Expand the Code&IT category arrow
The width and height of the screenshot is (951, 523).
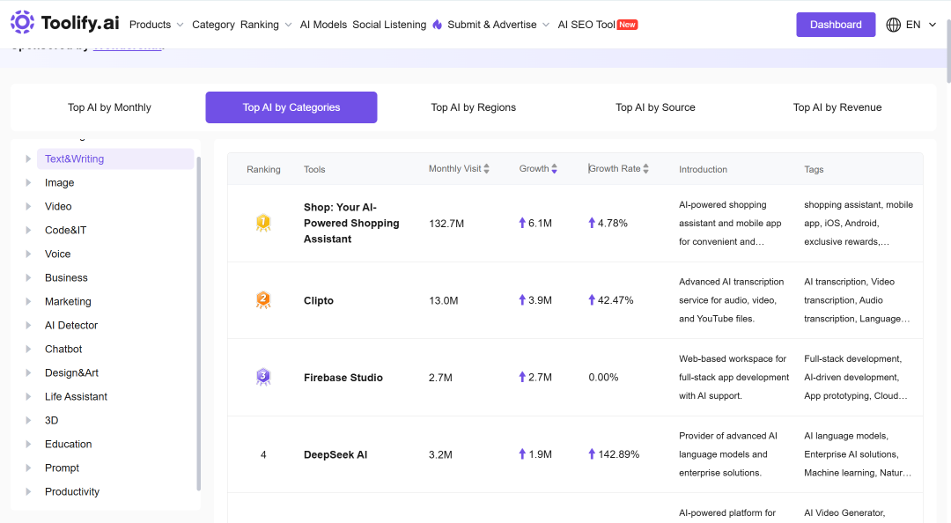(28, 230)
